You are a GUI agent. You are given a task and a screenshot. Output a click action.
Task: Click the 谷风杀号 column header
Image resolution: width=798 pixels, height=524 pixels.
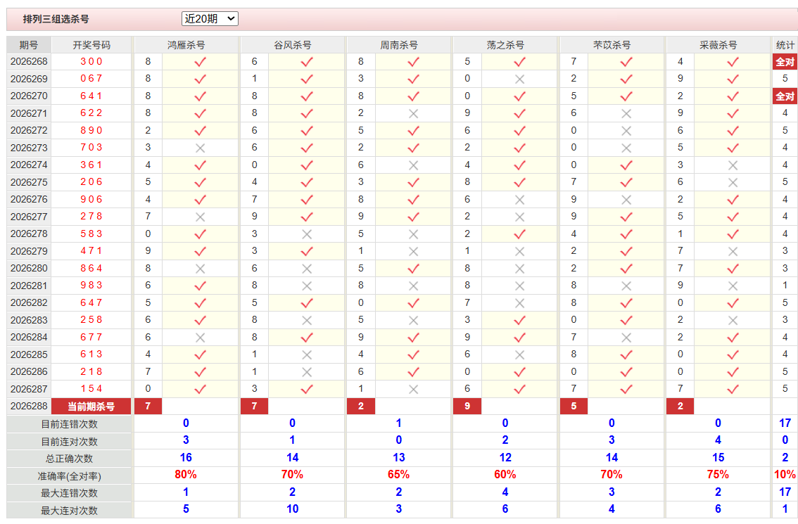(293, 45)
